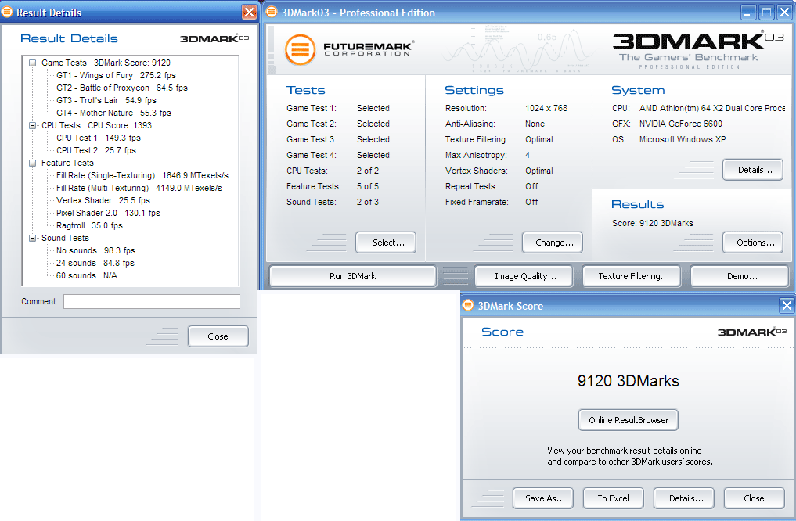Click the '3DMark Score: 9120' text in tree
Screen dimensions: 796x521
[132, 63]
